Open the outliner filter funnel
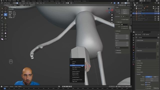 coord(155,3)
